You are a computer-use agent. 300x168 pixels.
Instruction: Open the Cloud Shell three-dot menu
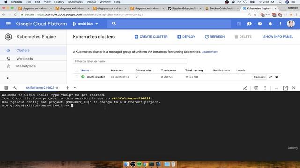tap(265, 88)
